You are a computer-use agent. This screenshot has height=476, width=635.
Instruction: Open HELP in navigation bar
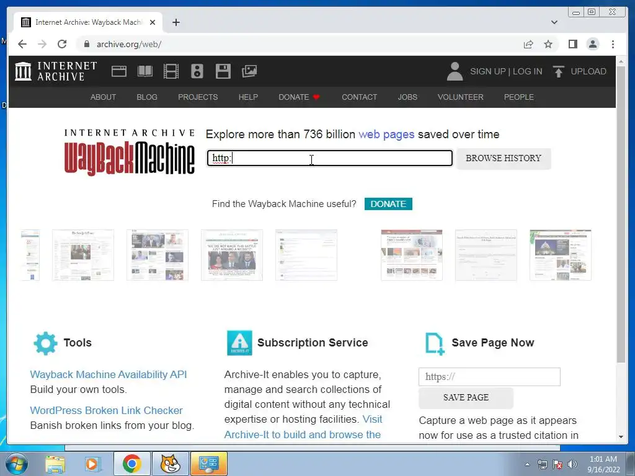pos(248,97)
